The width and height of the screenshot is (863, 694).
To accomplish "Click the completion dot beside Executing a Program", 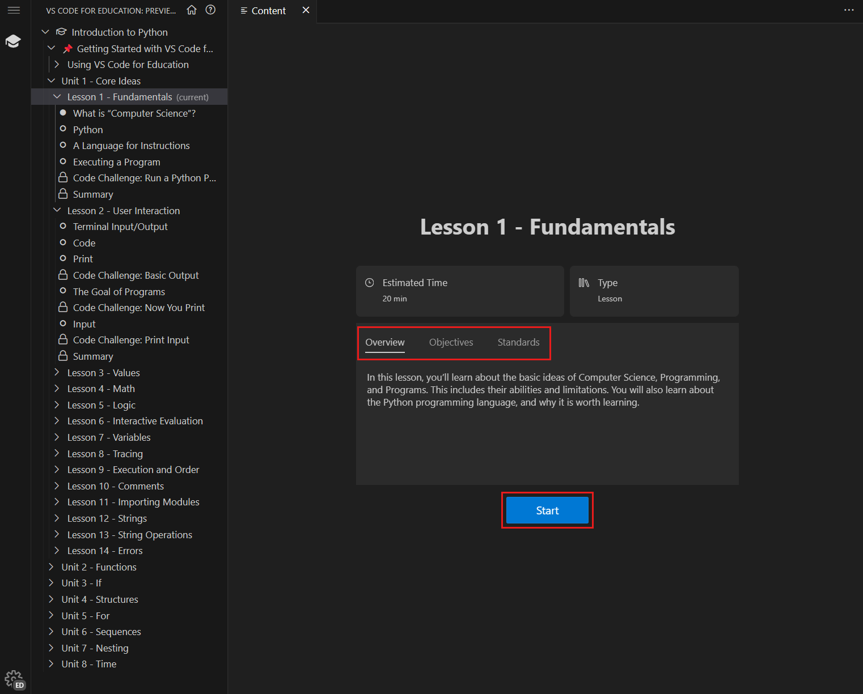I will [x=63, y=161].
